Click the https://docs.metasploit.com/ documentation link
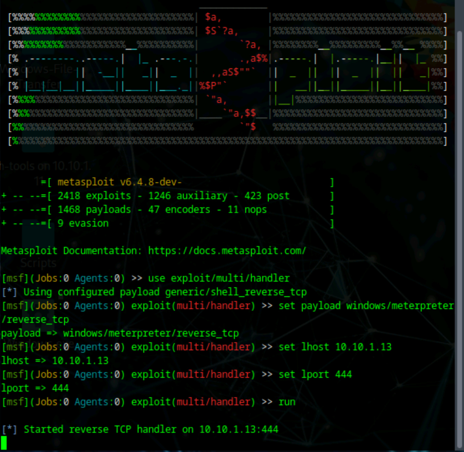464x452 pixels. 227,251
